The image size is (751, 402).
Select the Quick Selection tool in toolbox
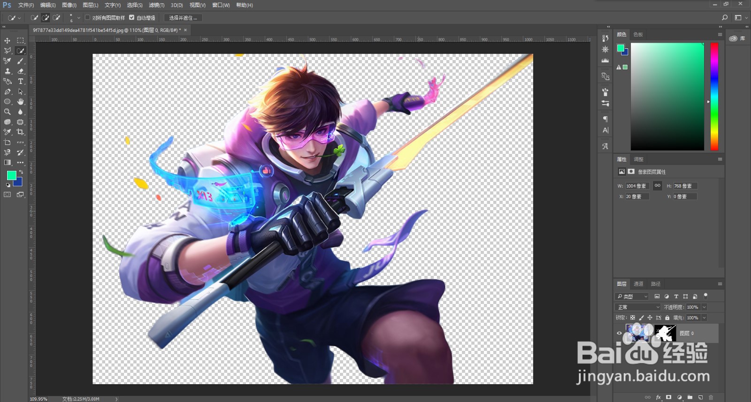[x=20, y=51]
